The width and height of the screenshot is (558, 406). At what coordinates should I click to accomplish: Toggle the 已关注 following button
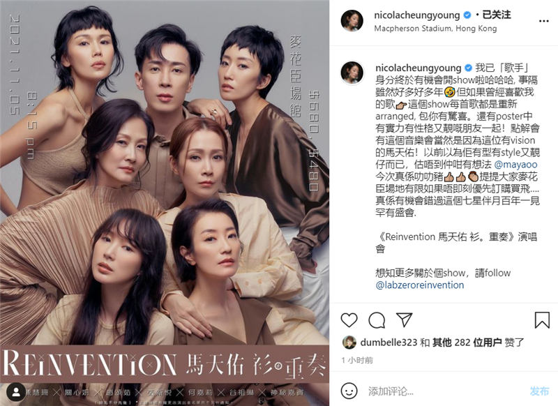coord(497,15)
